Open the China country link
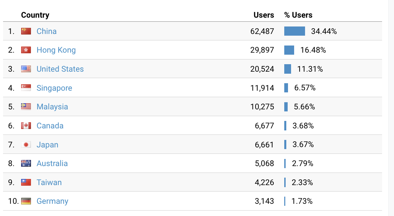Viewport: 394px width, 216px height. (47, 31)
